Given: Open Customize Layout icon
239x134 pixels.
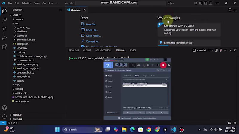Looking at the screenshot, I should 196,3.
